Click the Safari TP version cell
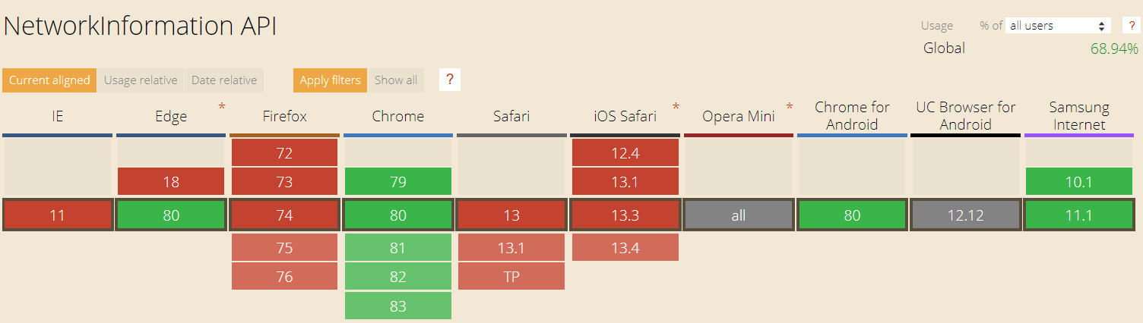Image resolution: width=1143 pixels, height=323 pixels. pos(511,277)
